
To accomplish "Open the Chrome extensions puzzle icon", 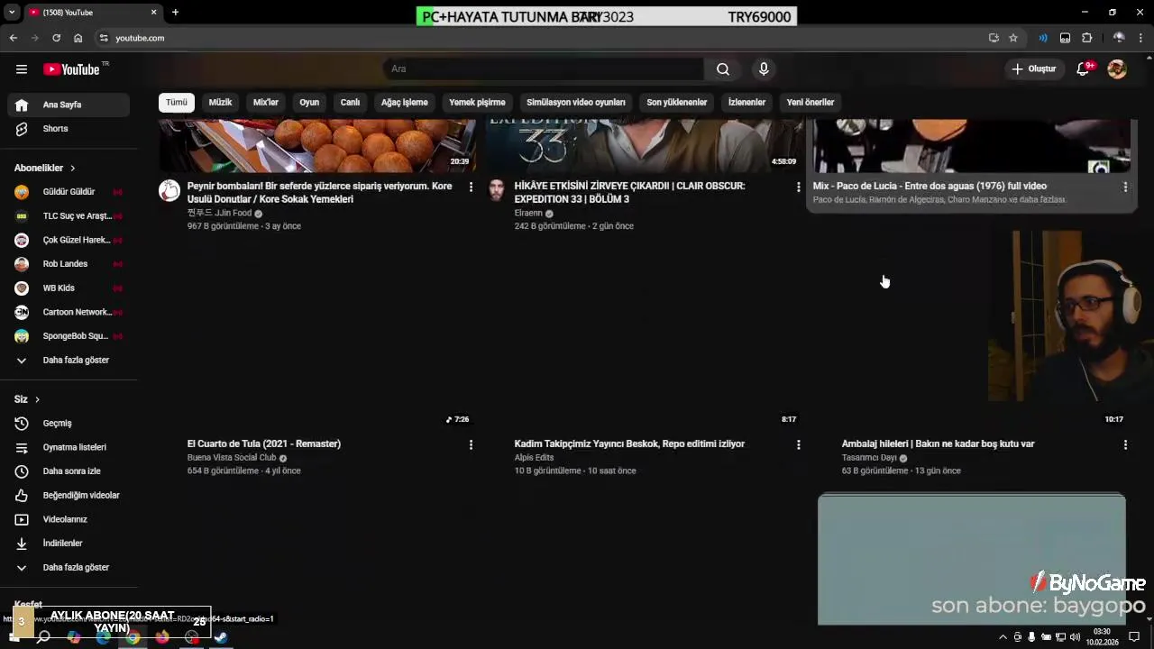I will tap(1086, 38).
